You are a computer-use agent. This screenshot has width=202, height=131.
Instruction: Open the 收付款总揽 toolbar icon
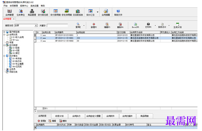(43, 12)
